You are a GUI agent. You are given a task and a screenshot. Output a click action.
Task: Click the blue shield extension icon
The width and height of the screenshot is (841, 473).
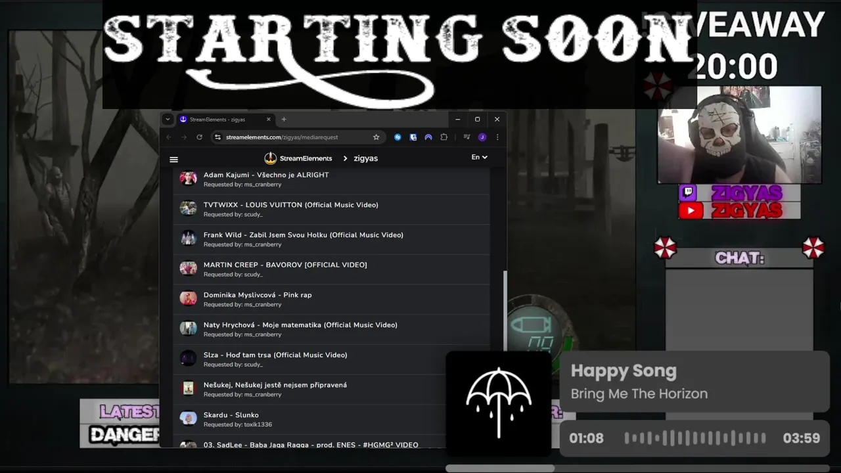pyautogui.click(x=413, y=137)
